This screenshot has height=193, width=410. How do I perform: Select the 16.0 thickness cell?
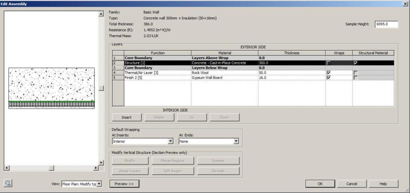(x=292, y=78)
